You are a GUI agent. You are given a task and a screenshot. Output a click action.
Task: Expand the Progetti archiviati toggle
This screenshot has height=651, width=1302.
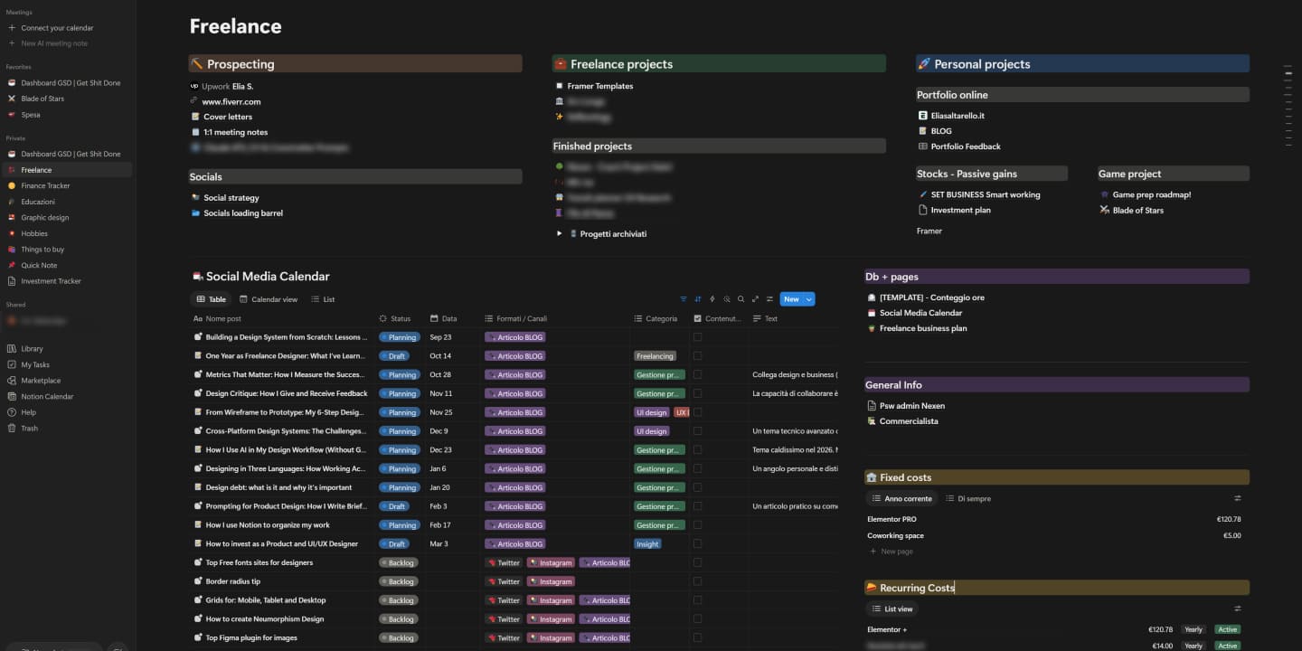pos(560,234)
